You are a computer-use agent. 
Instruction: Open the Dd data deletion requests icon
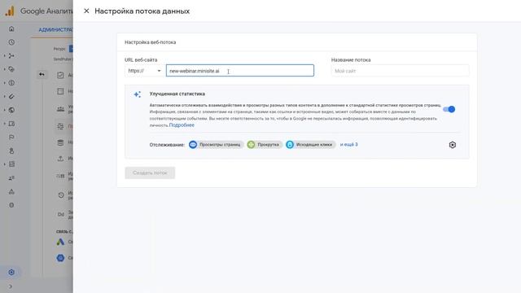point(61,214)
